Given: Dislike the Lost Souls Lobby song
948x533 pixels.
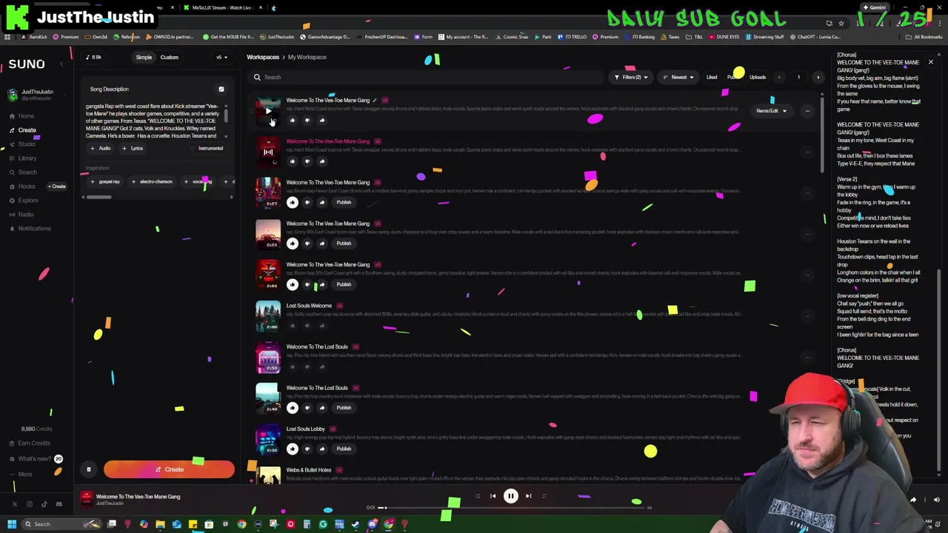Looking at the screenshot, I should coord(307,449).
